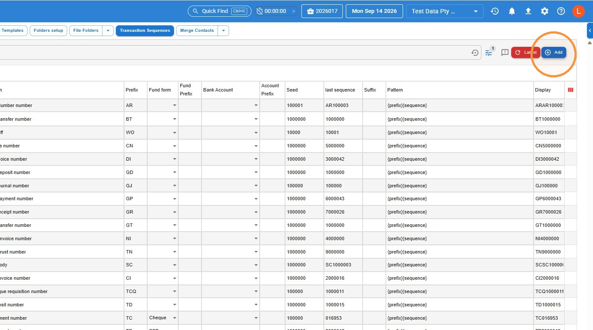
Task: Select the TCQ prefix cell
Action: tap(136, 291)
